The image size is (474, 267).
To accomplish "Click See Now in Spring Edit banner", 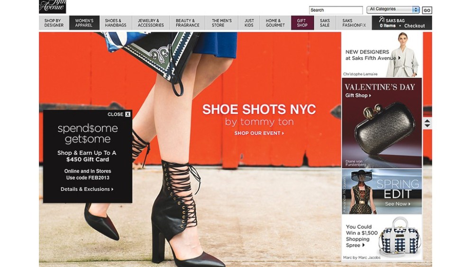I will pyautogui.click(x=398, y=204).
